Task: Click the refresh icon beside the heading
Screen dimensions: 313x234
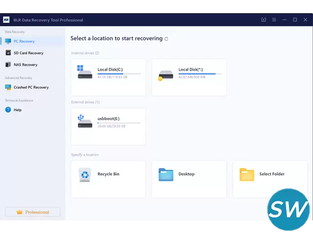Action: pos(167,39)
